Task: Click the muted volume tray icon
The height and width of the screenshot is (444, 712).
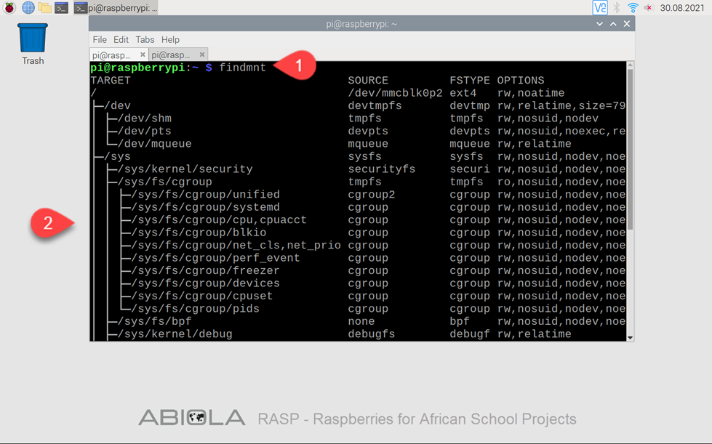Action: [x=648, y=8]
